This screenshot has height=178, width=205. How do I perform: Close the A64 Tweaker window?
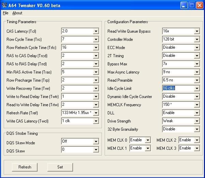tap(200, 5)
